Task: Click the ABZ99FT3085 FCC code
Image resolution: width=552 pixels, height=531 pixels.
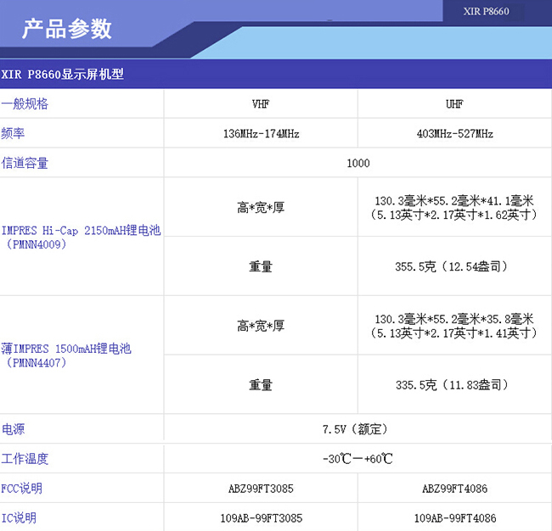Action: tap(261, 489)
